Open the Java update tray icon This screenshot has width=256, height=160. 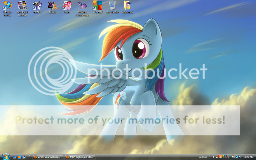click(x=220, y=157)
